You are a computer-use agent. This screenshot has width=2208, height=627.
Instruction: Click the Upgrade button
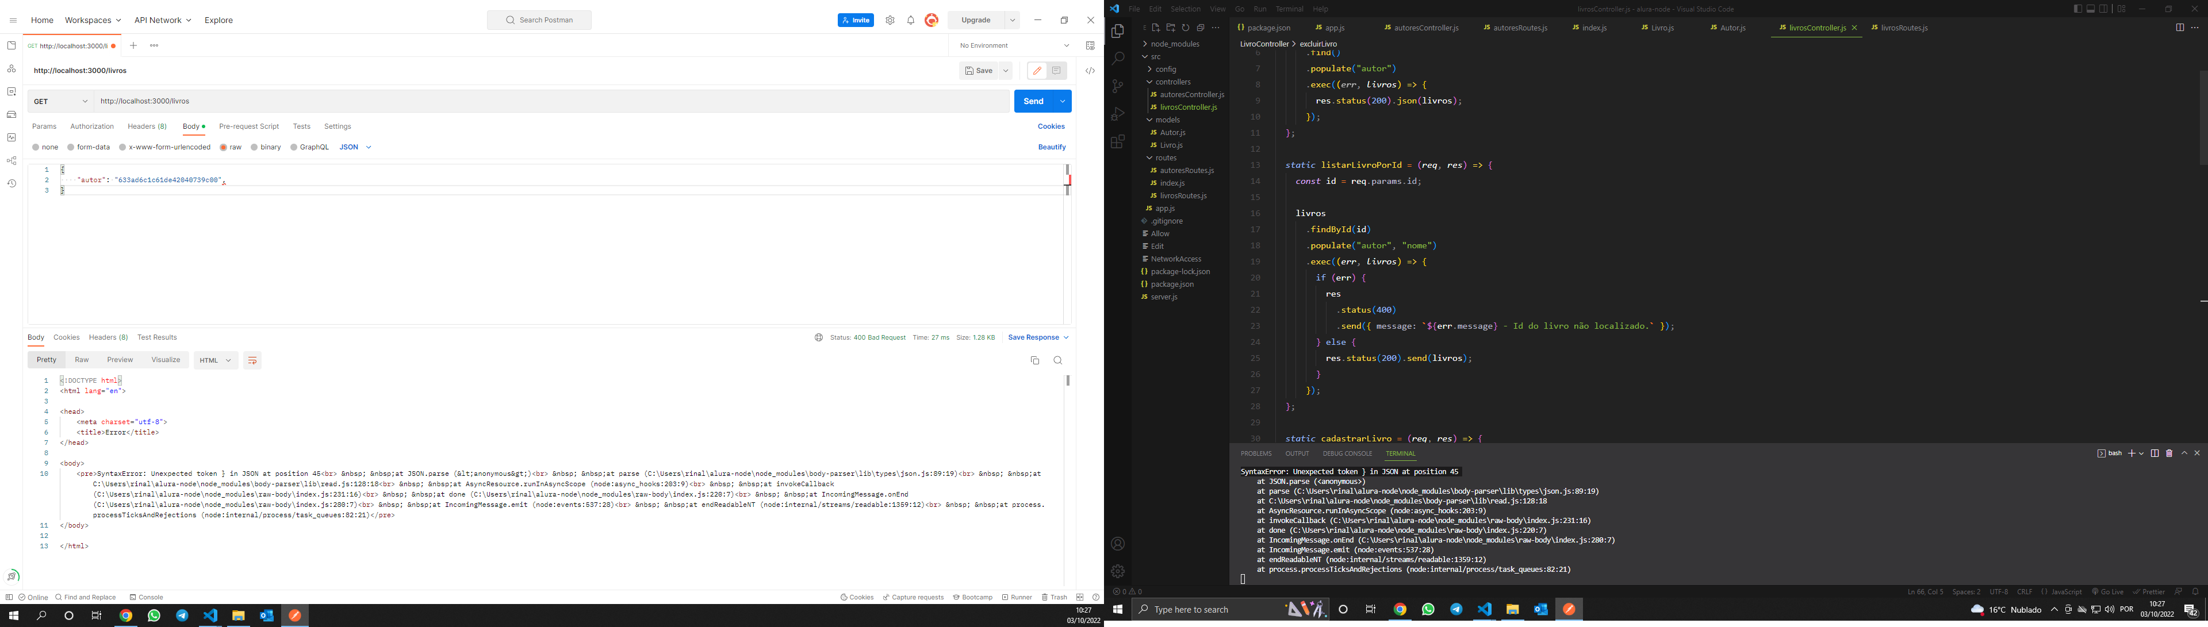(976, 21)
